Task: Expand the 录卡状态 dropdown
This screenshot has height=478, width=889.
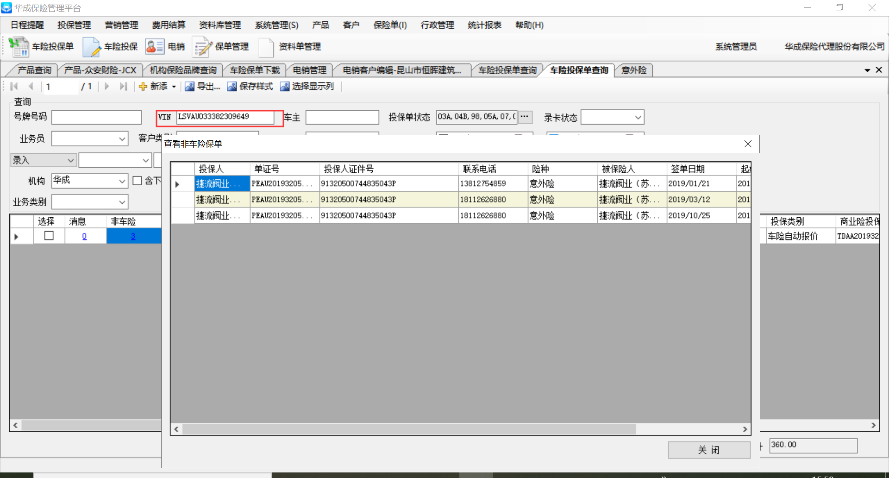Action: pos(638,117)
